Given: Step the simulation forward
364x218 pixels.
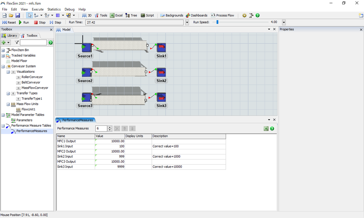Looking at the screenshot, I should point(55,23).
